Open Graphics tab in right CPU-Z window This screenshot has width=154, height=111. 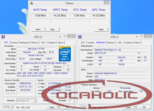(129, 43)
